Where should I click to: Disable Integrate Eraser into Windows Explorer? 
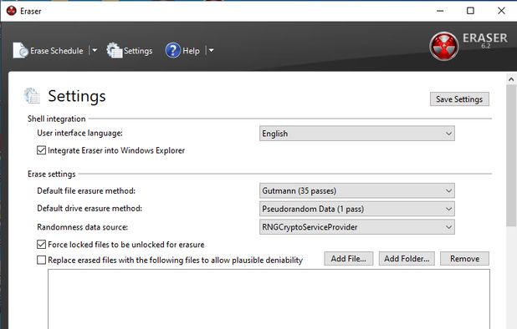(41, 150)
